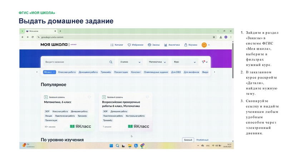286x161 pixels.
Task: Open Всероссийские проверочные работы 6 класс card
Action: click(x=126, y=112)
